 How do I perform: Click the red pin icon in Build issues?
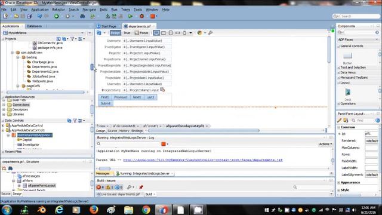click(x=141, y=187)
